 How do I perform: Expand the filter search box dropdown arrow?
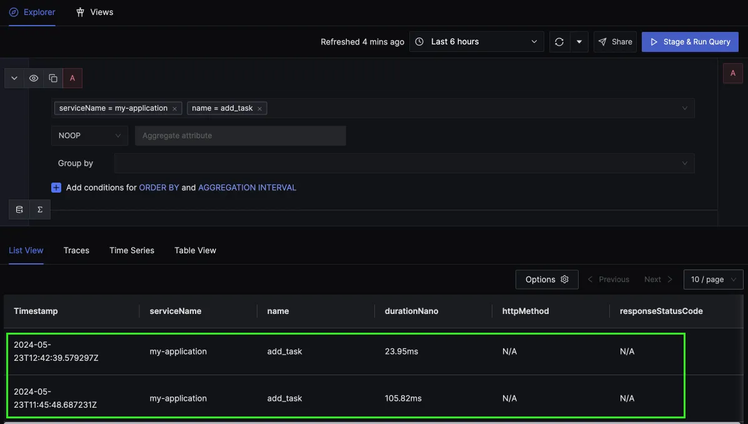684,108
